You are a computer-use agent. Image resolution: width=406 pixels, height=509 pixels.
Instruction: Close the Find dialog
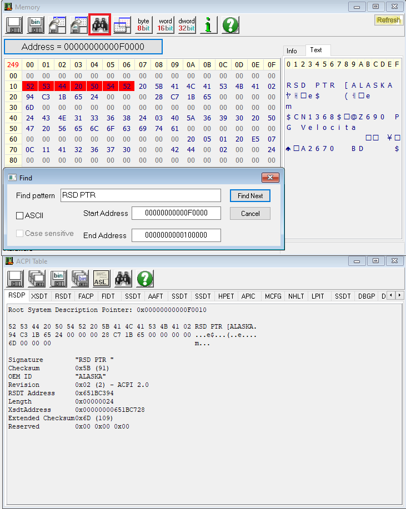[x=270, y=177]
